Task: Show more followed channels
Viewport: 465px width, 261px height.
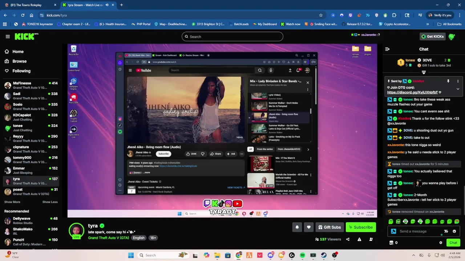Action: click(x=12, y=202)
